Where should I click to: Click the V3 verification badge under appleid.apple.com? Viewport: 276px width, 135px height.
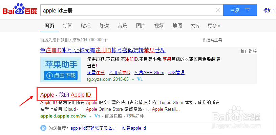point(97,116)
